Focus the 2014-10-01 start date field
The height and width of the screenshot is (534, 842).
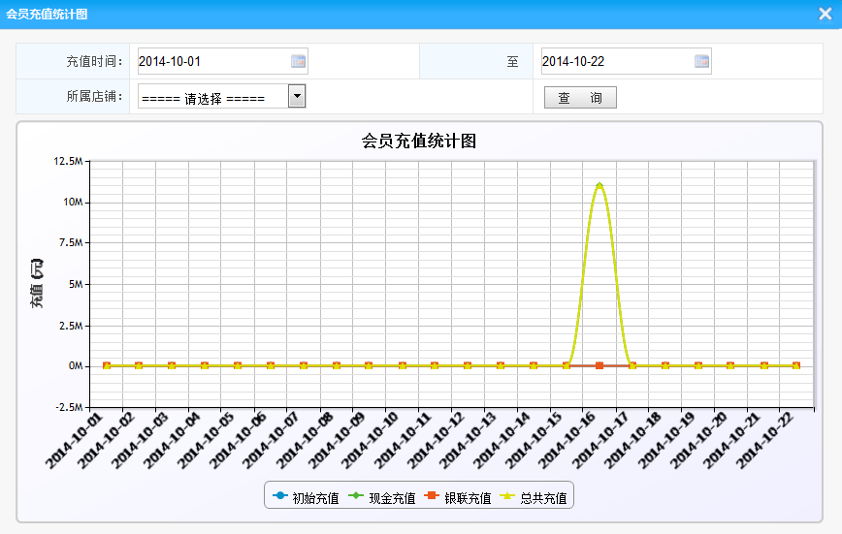pyautogui.click(x=213, y=61)
